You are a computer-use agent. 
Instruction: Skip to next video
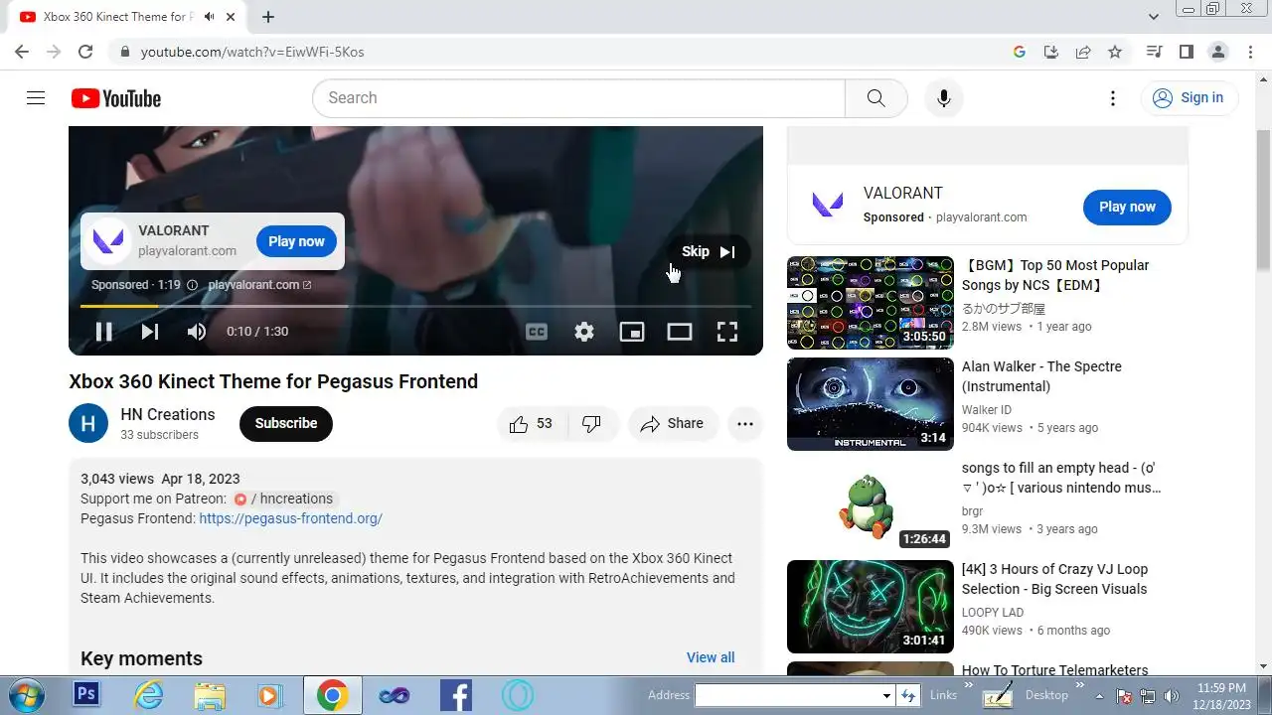tap(150, 332)
